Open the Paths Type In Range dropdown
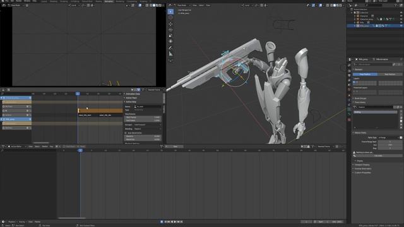This screenshot has width=404, height=227. [388, 137]
